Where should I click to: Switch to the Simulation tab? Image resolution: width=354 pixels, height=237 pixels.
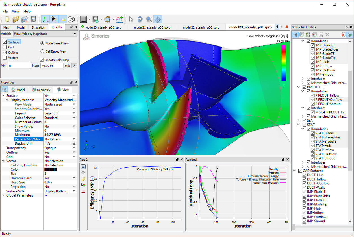pos(38,27)
